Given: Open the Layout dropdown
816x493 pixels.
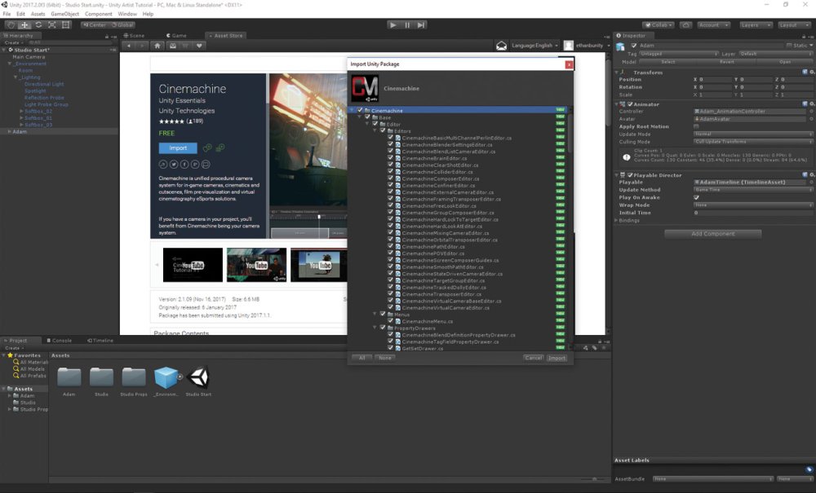Looking at the screenshot, I should point(794,25).
